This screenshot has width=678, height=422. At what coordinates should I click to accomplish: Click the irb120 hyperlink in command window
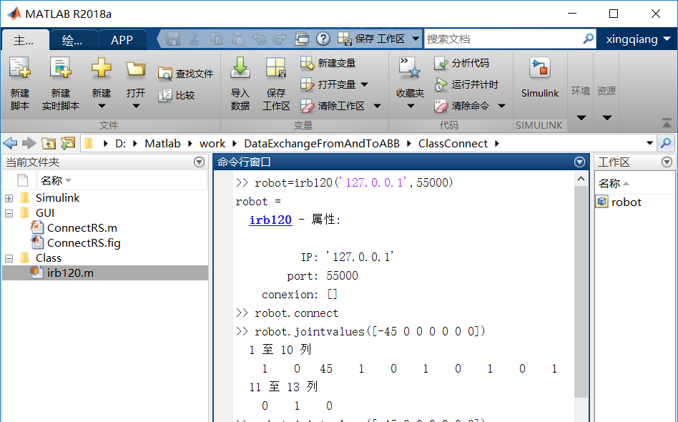[270, 220]
